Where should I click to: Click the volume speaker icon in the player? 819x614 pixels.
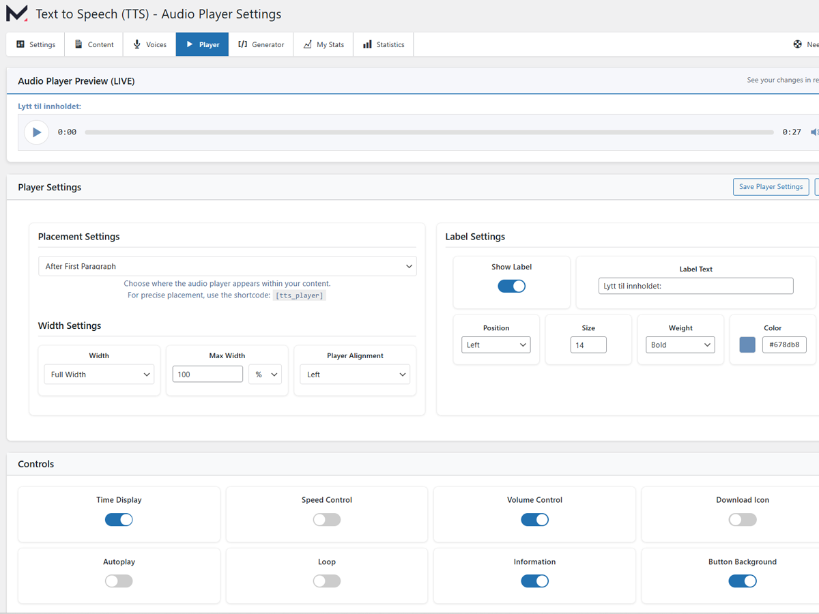coord(814,132)
